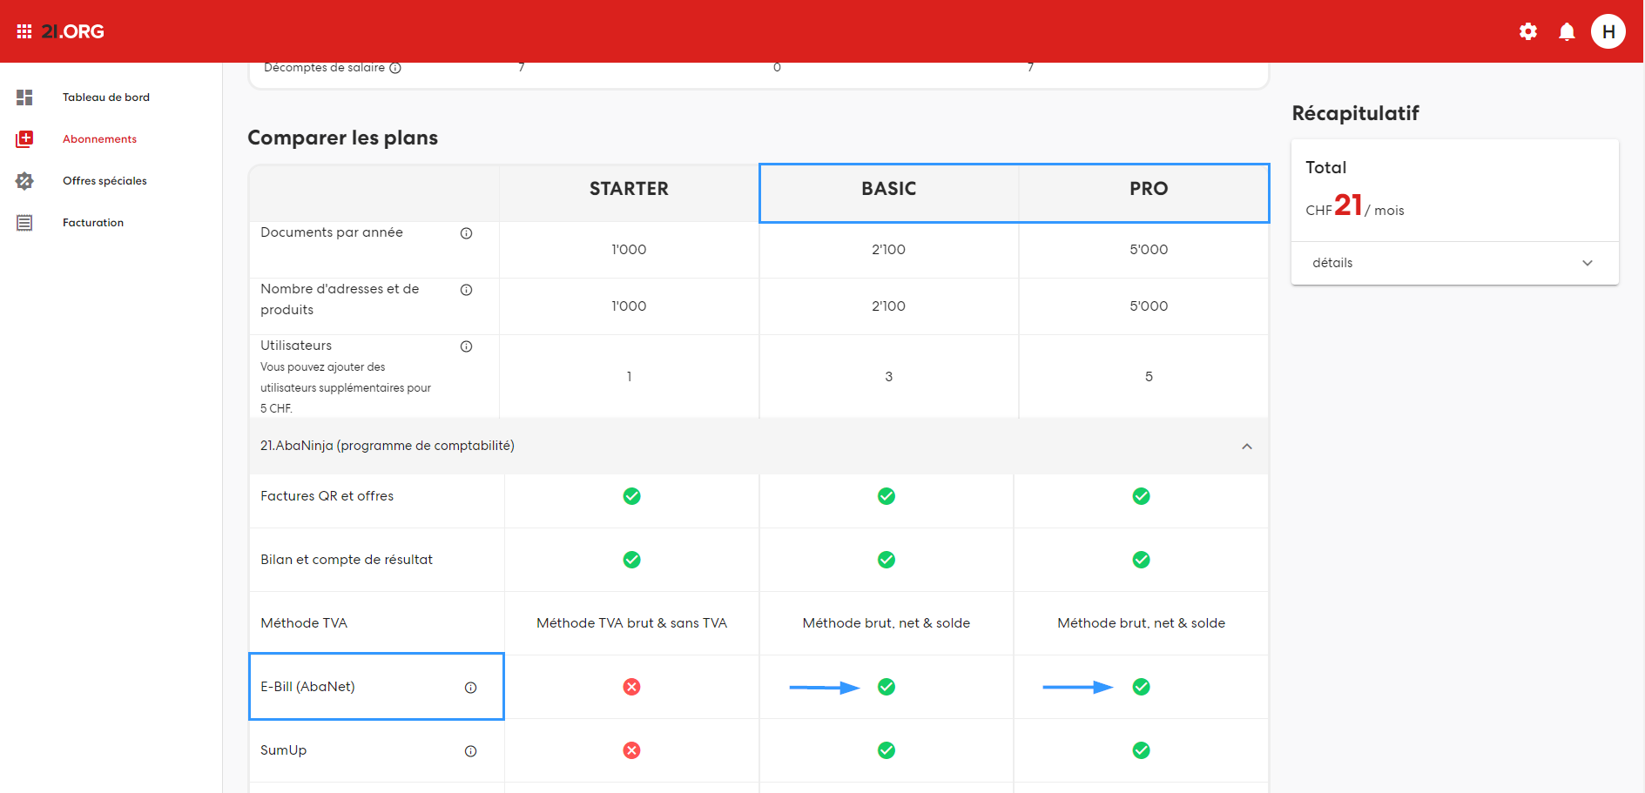Screen dimensions: 1645x793
Task: Click 'Comparer les plans' heading
Action: tap(343, 138)
